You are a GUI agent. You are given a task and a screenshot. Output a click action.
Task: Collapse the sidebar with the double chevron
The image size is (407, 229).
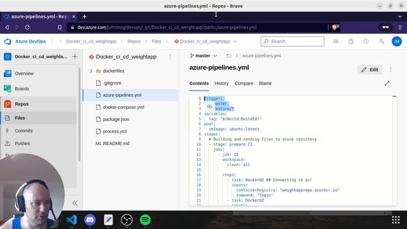click(75, 203)
